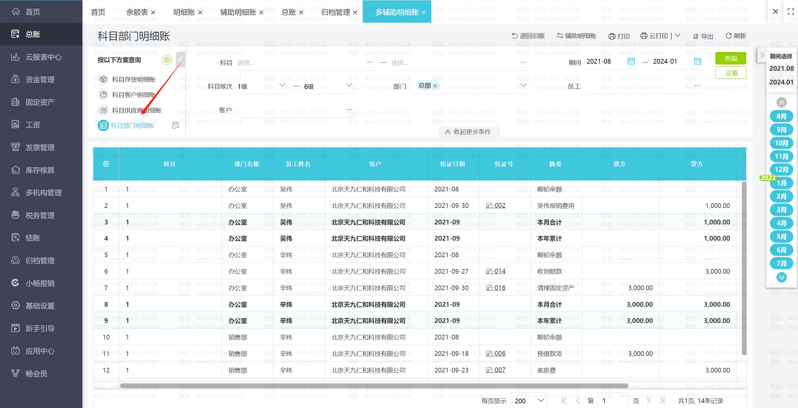
Task: Switch to the 余额表 tab
Action: pyautogui.click(x=137, y=12)
